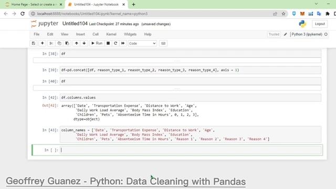Go back in browser history

(6, 14)
